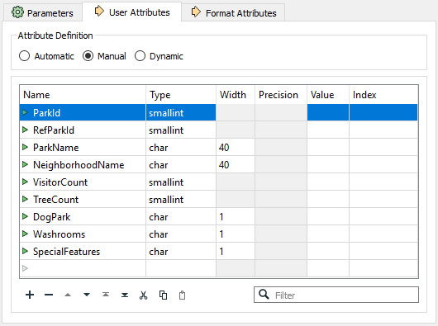Remove selected attribute with minus icon
This screenshot has width=438, height=326.
pyautogui.click(x=49, y=295)
